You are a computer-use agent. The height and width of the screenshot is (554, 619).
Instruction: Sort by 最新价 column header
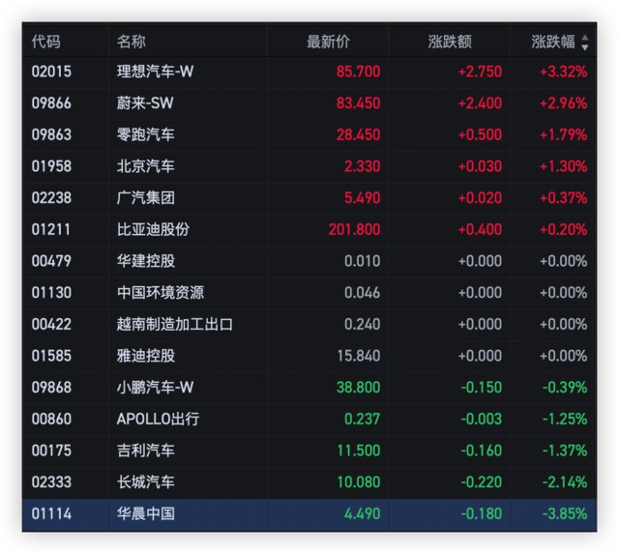pyautogui.click(x=329, y=42)
